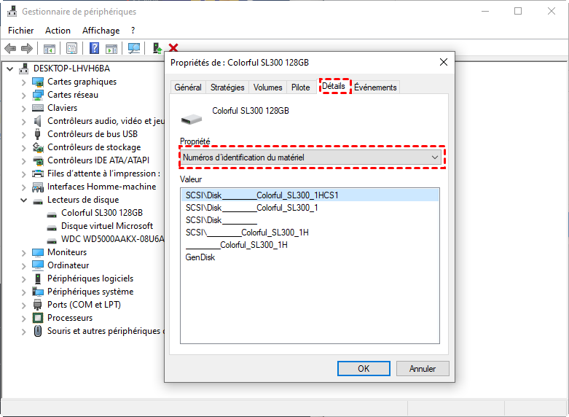The height and width of the screenshot is (417, 569).
Task: Click the disk drive icon in properties dialog
Action: coord(191,119)
